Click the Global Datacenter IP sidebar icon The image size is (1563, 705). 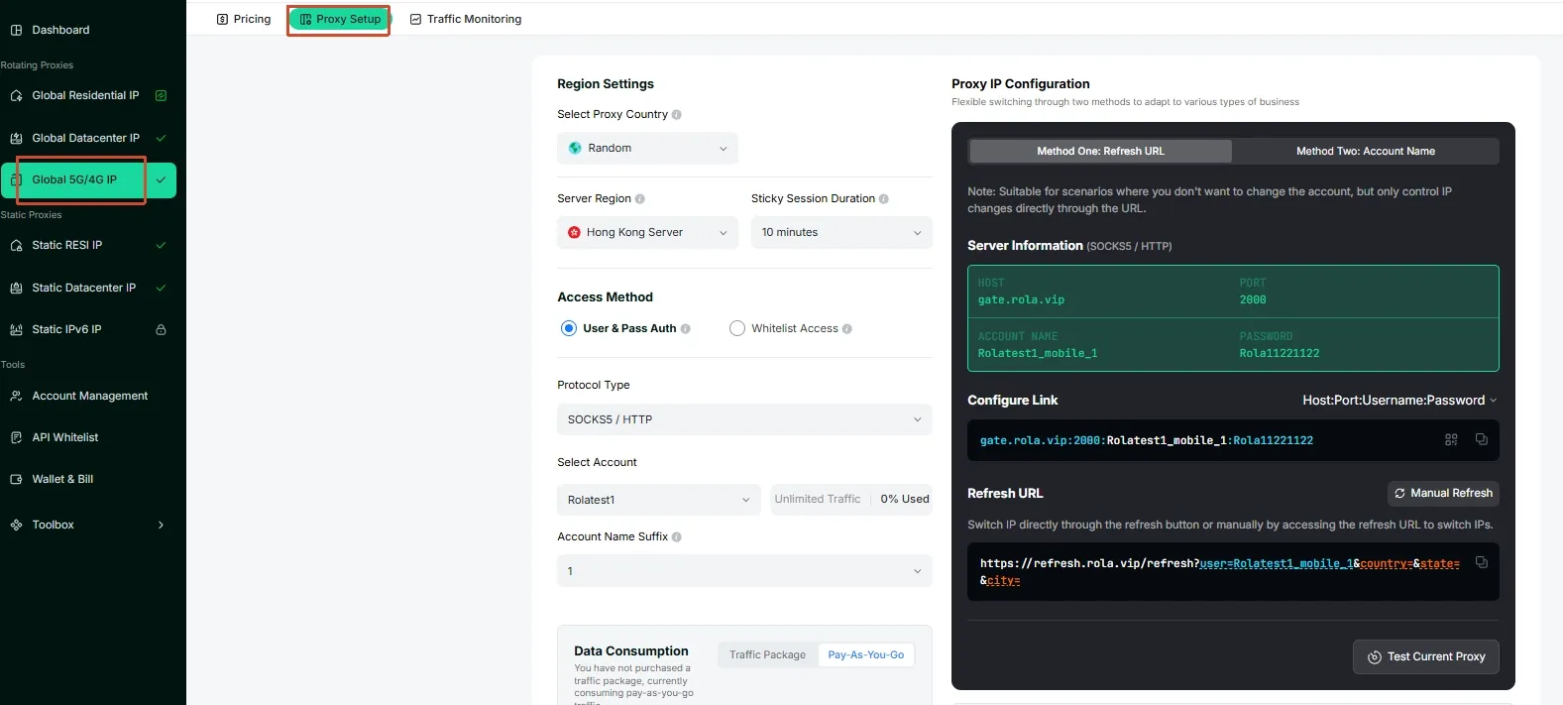pyautogui.click(x=16, y=138)
